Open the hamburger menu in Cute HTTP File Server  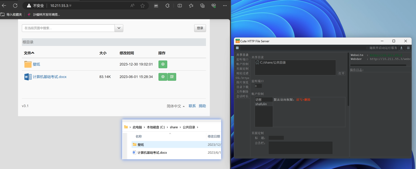pyautogui.click(x=408, y=48)
